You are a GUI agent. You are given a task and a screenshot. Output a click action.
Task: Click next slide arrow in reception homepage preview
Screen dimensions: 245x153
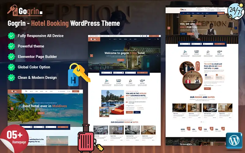pos(236,28)
